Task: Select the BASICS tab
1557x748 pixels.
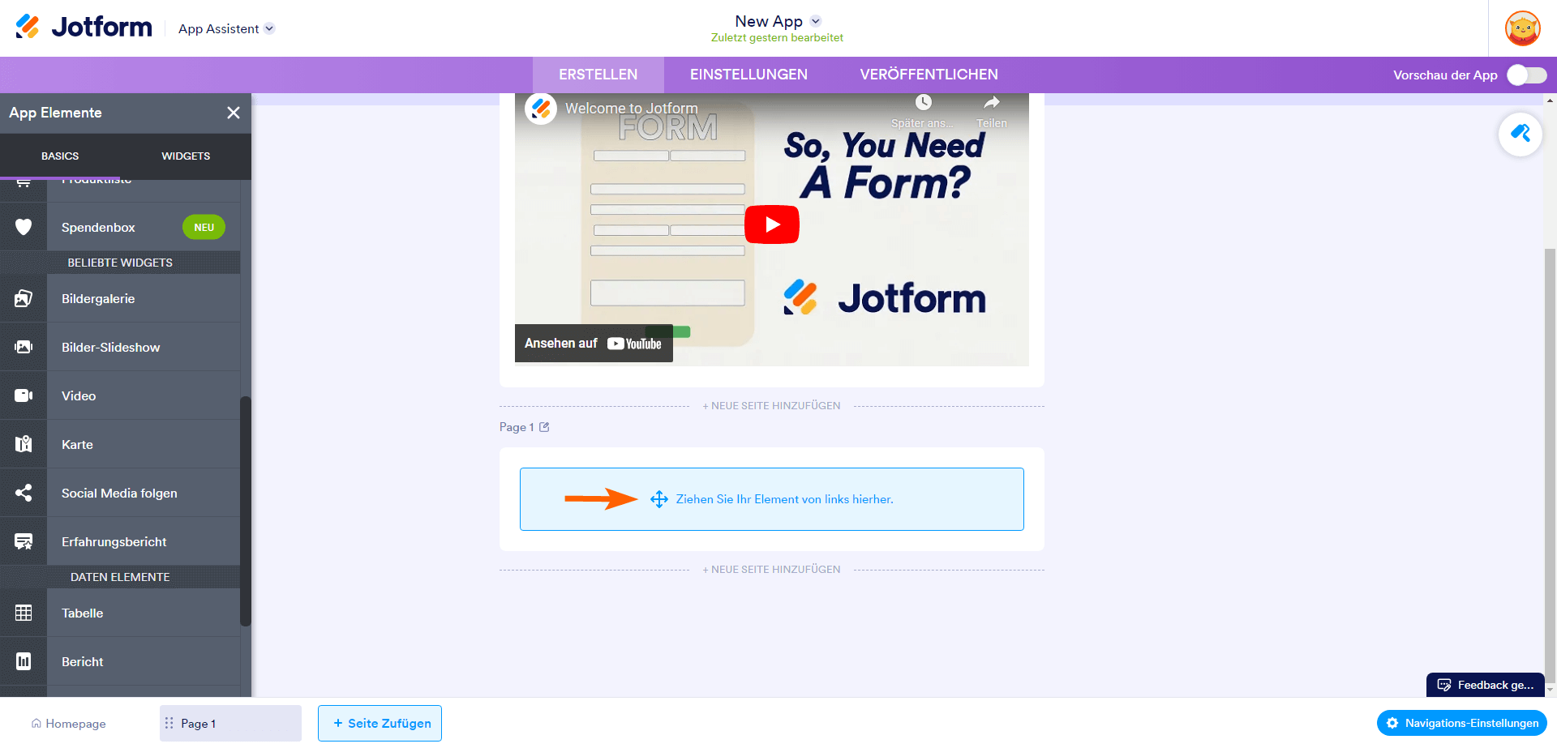Action: (60, 156)
